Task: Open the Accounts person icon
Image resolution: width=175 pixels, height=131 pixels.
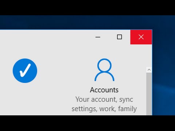Action: click(104, 70)
